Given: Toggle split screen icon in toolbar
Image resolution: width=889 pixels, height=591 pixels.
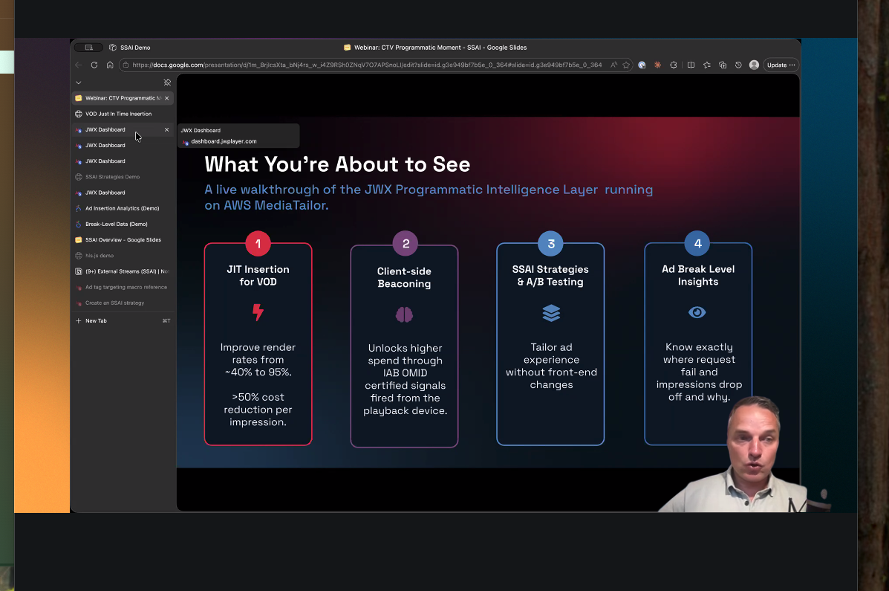Looking at the screenshot, I should (691, 65).
